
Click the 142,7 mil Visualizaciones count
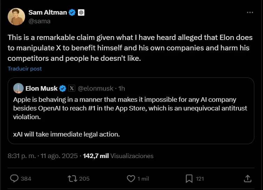(118, 156)
